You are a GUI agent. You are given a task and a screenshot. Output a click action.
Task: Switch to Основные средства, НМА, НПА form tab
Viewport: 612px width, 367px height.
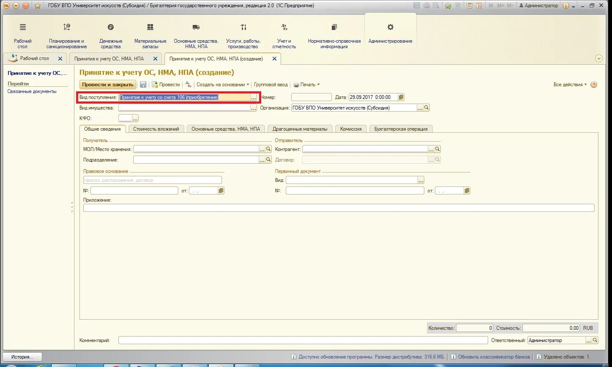[226, 129]
